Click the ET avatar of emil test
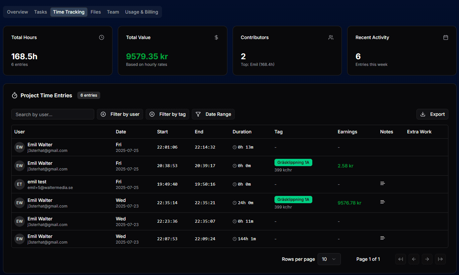Screen dimensions: 459x275 pos(20,184)
